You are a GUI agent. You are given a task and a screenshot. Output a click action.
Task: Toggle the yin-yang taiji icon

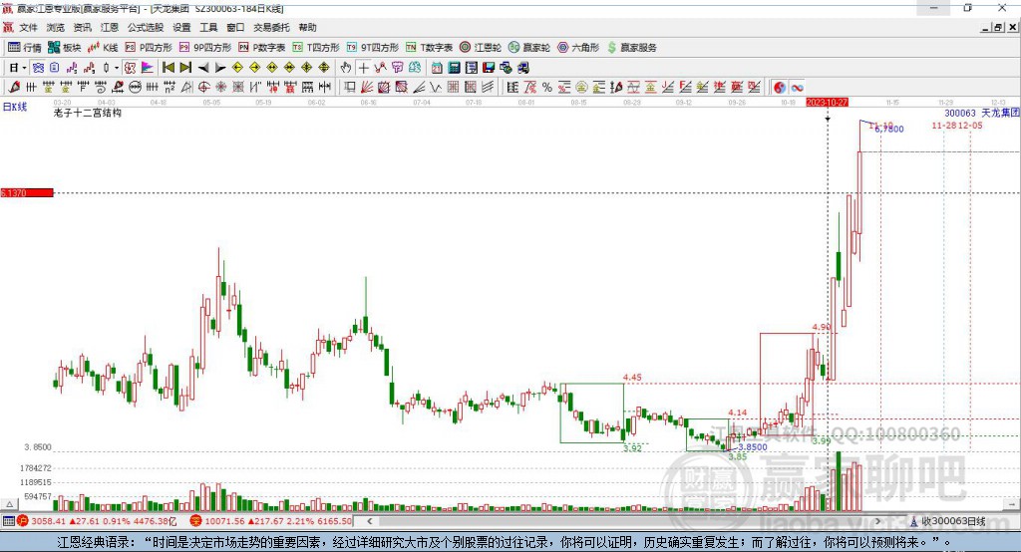coord(780,87)
